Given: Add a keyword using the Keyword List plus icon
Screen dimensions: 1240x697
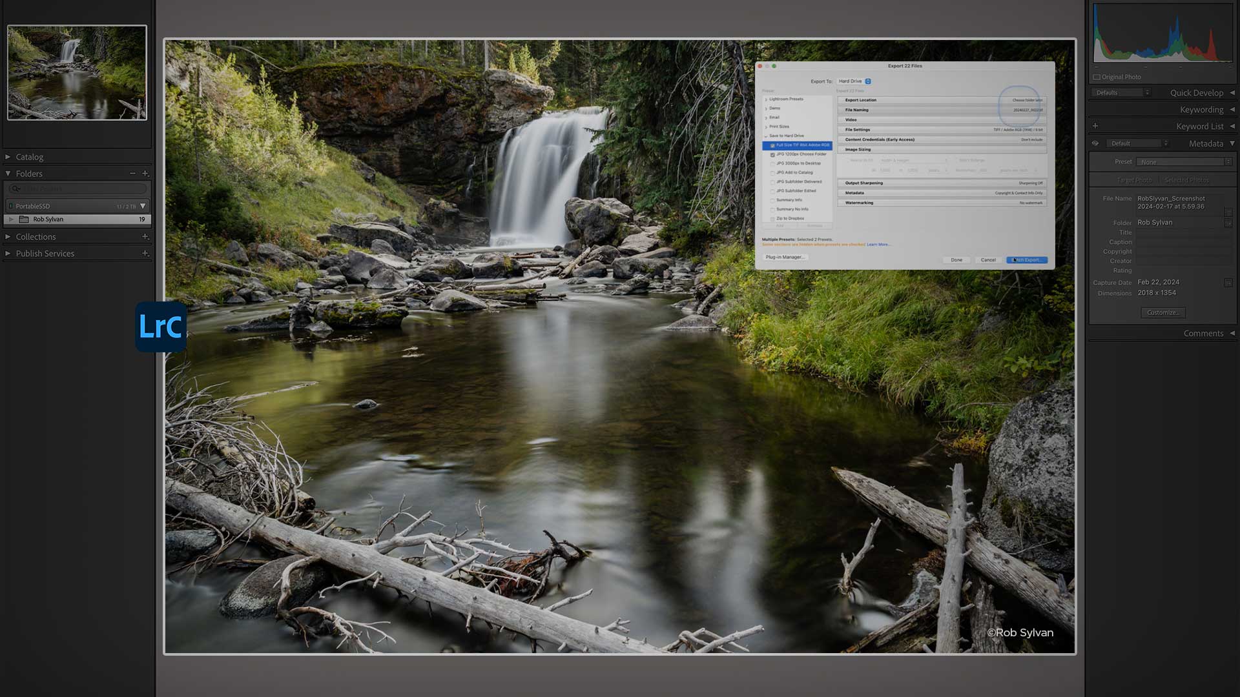Looking at the screenshot, I should [x=1095, y=126].
